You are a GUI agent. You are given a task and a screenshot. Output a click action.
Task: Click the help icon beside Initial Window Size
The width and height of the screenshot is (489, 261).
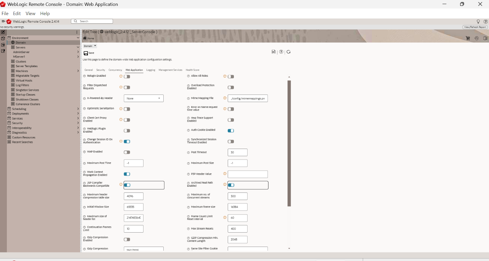point(85,207)
